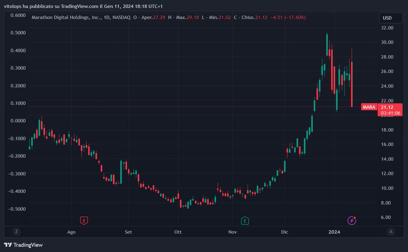Click the A auto-scale button

(x=391, y=232)
